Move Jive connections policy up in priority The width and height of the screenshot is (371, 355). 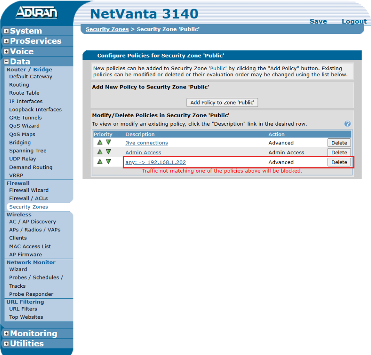click(100, 142)
